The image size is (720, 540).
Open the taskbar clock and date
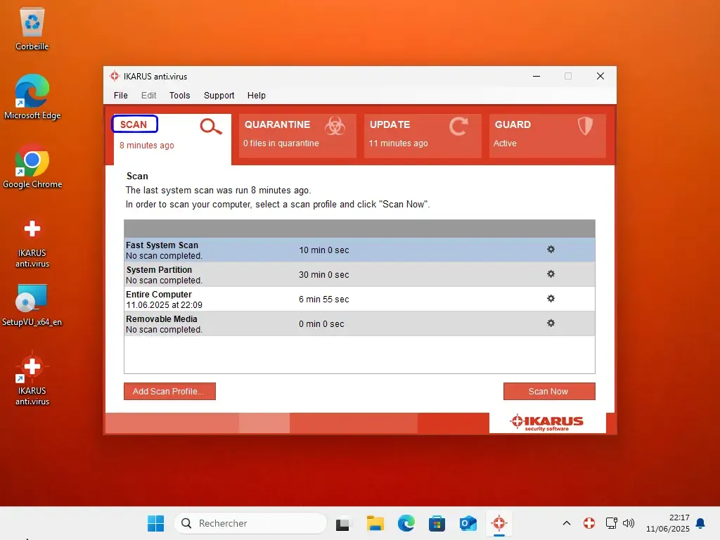tap(667, 523)
